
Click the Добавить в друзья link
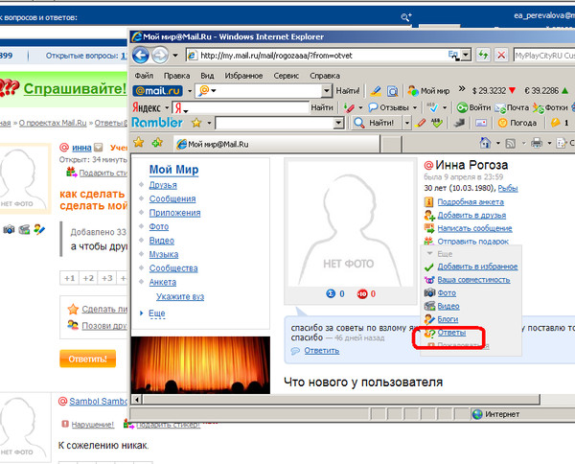pyautogui.click(x=471, y=216)
